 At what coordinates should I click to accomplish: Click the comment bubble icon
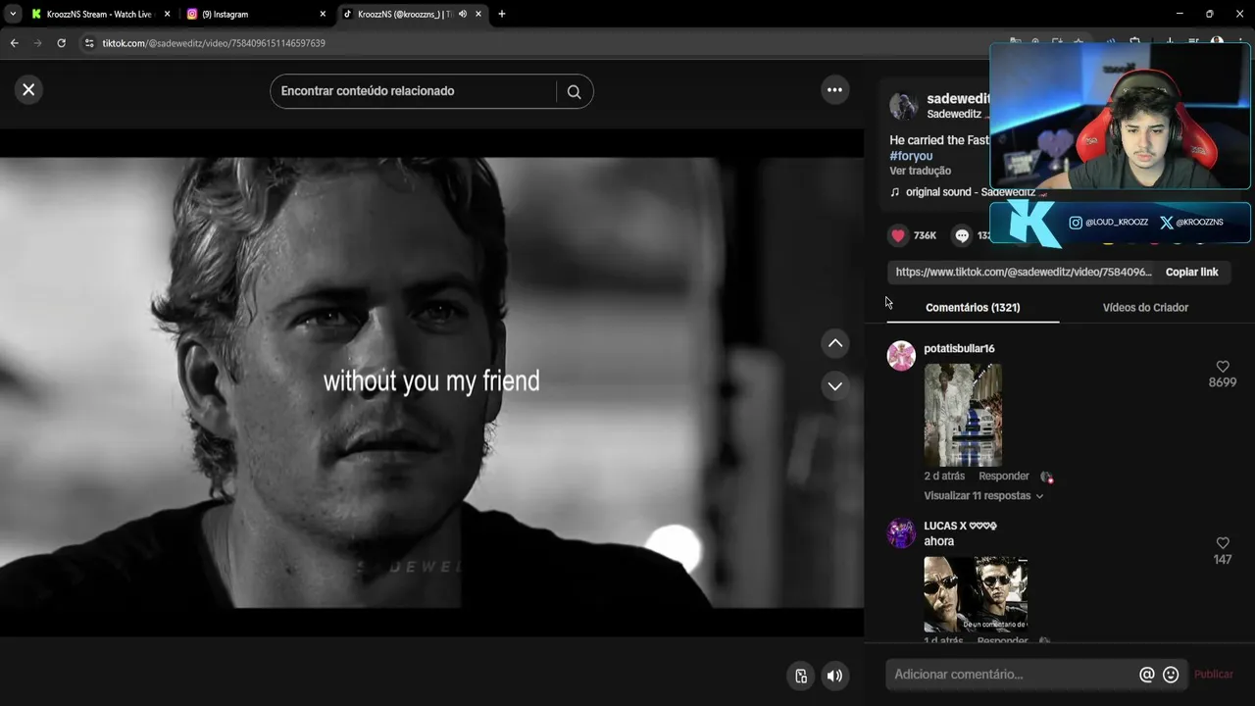tap(962, 235)
